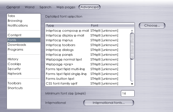Select the Interface compose e-mail row
This screenshot has height=112, width=173.
pyautogui.click(x=88, y=31)
